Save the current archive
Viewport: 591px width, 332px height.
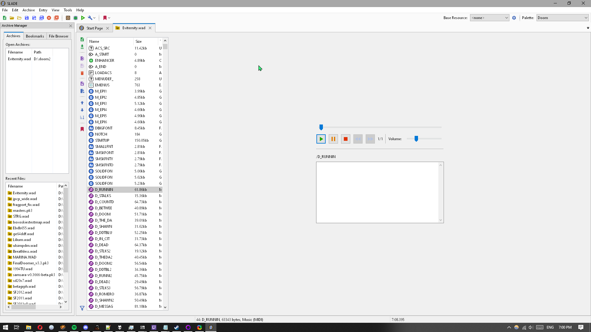pyautogui.click(x=27, y=18)
